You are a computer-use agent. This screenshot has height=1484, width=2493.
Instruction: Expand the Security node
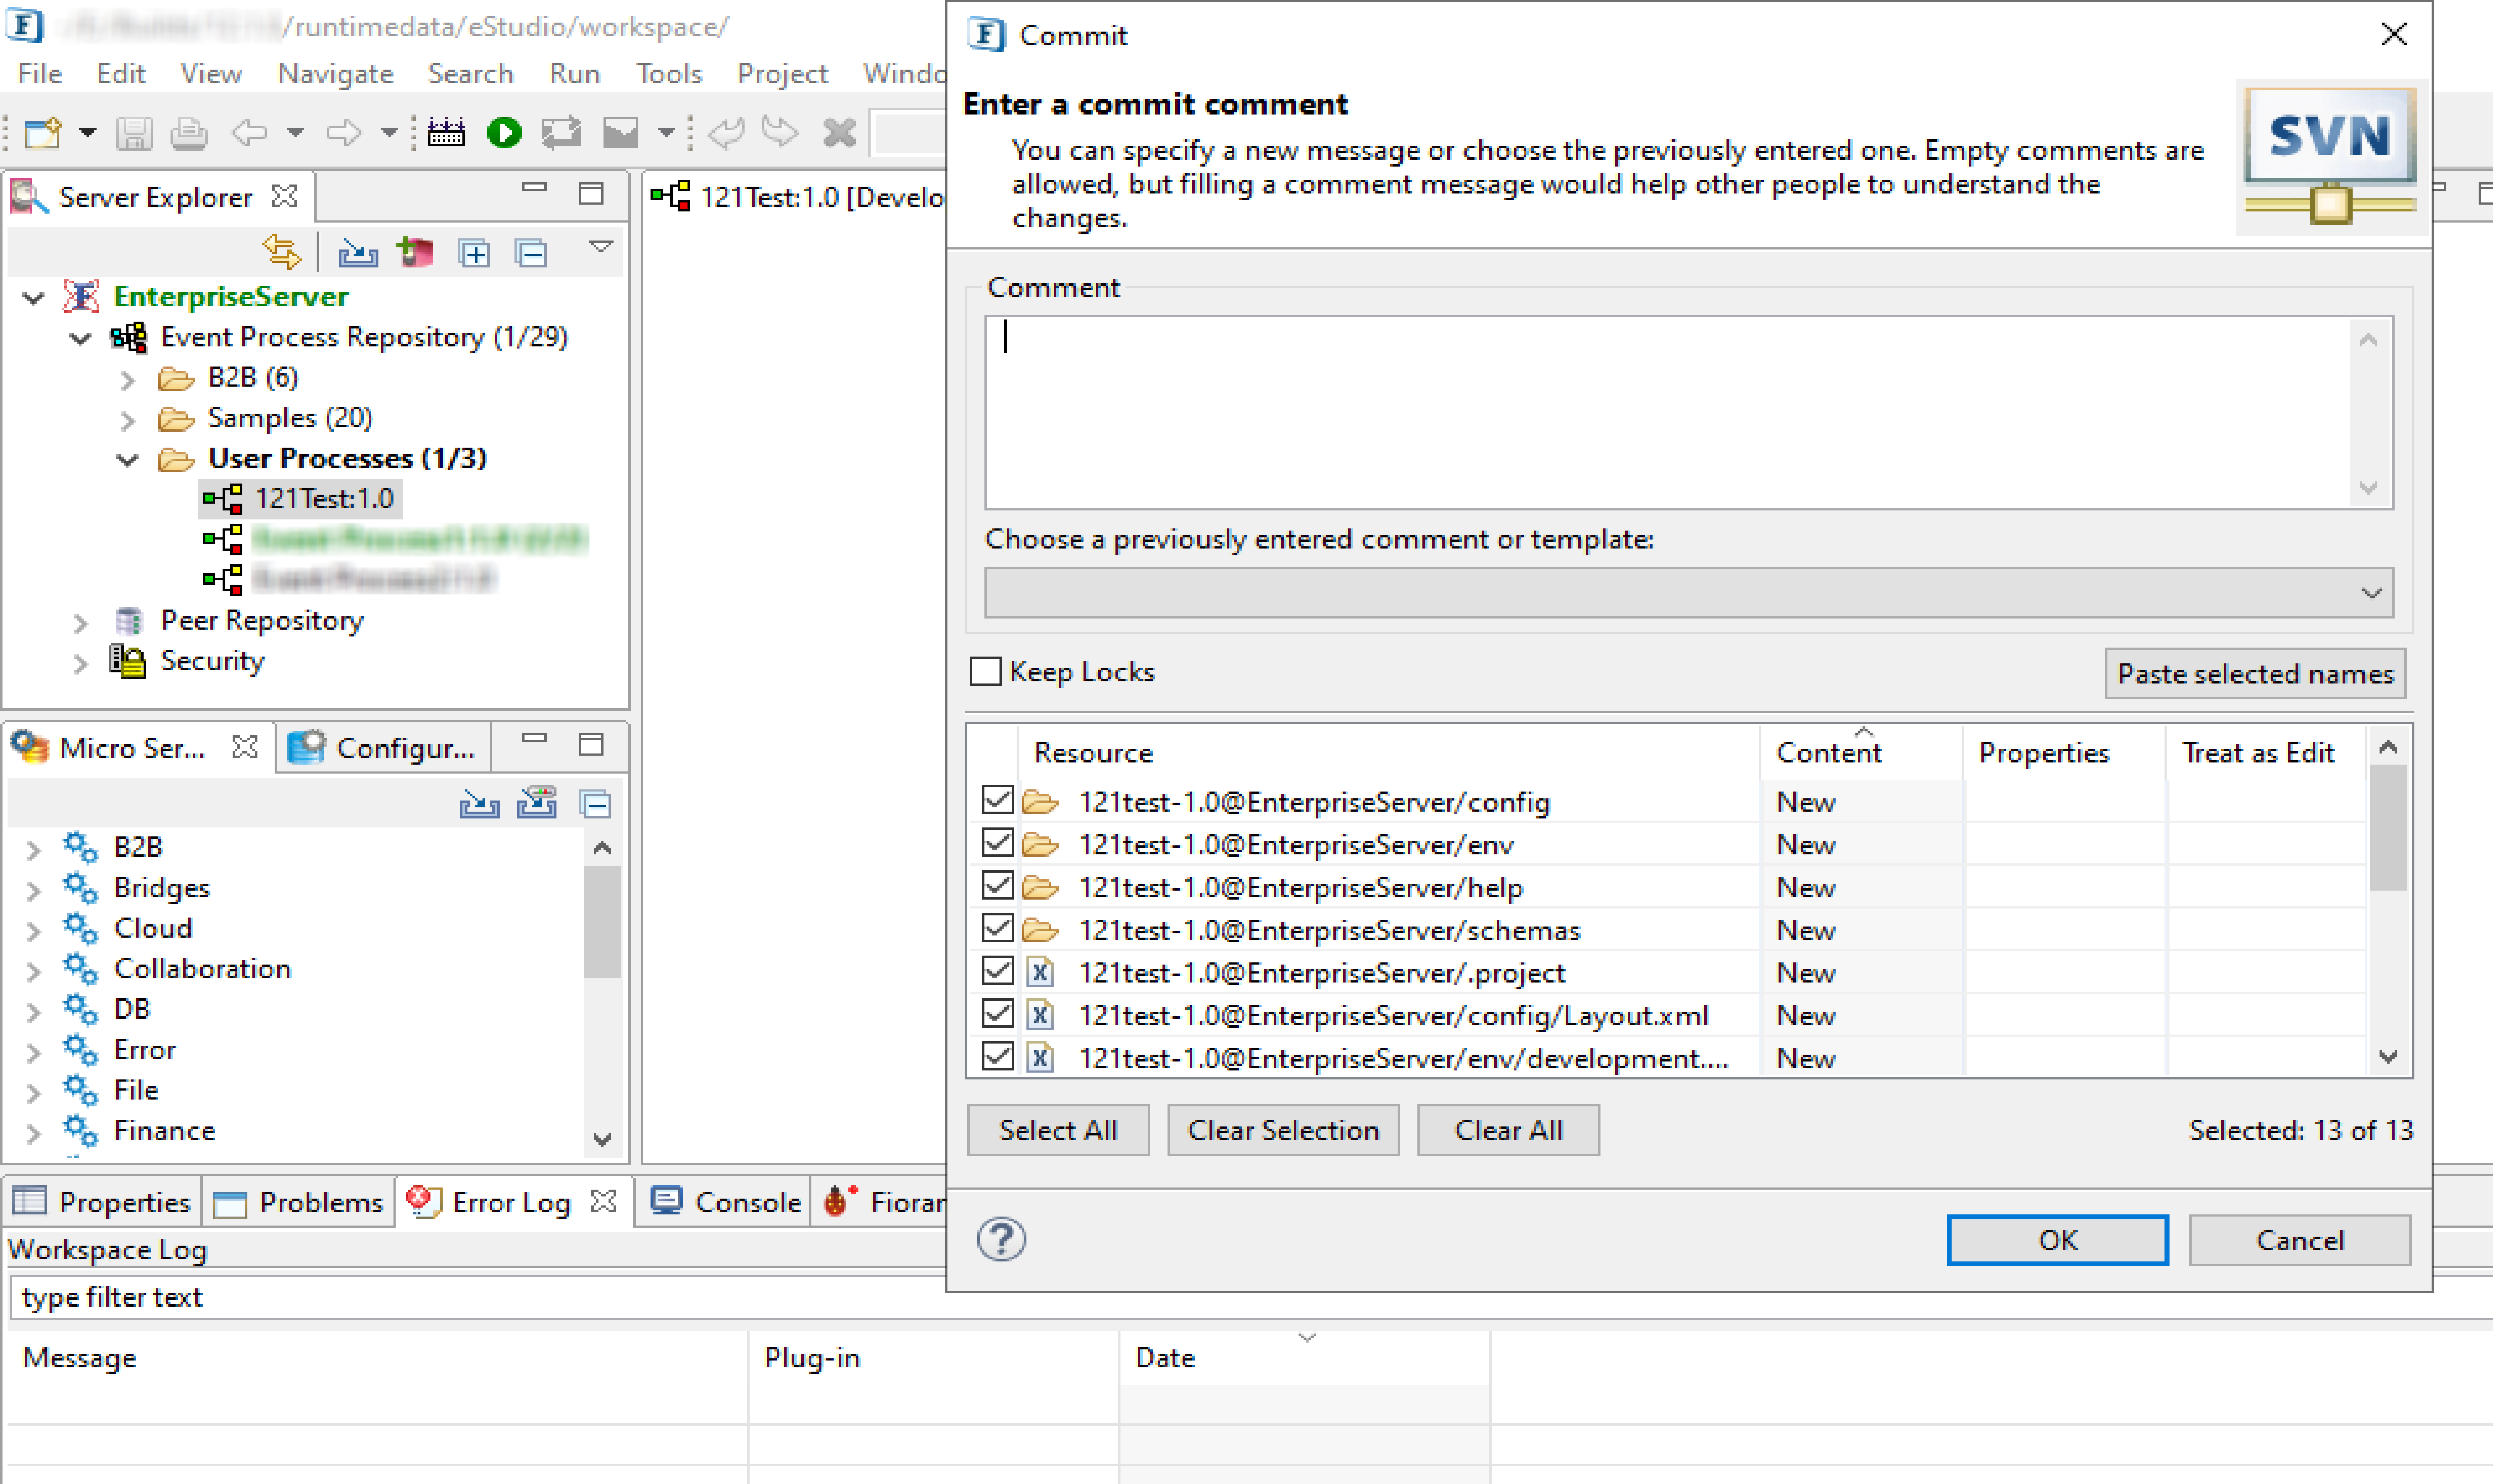[81, 663]
